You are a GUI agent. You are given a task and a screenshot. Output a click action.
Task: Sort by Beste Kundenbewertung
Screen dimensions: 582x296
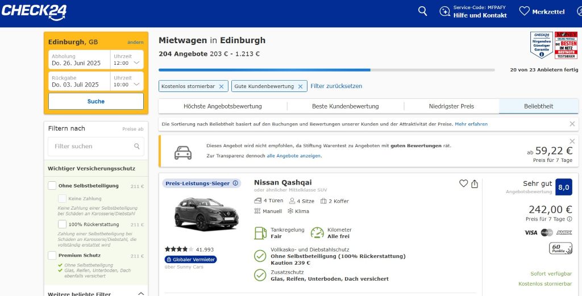(x=345, y=106)
